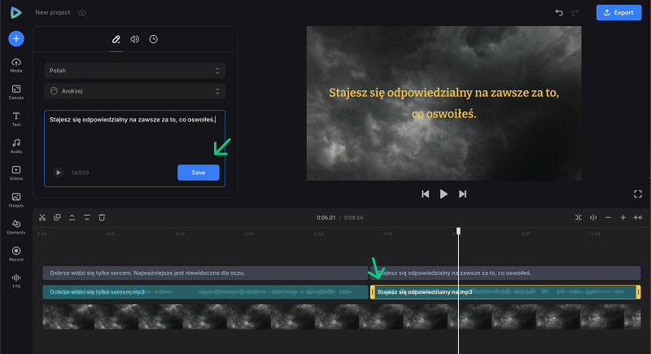Send selected layer backward
This screenshot has height=354, width=651.
click(x=87, y=217)
